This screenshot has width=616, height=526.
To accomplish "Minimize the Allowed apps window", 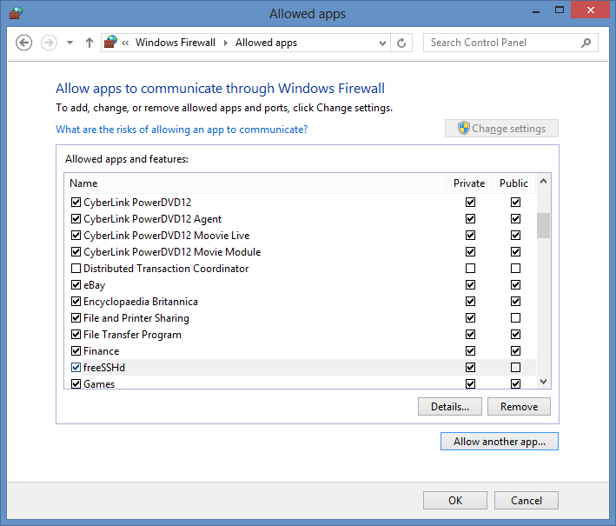I will click(x=536, y=10).
